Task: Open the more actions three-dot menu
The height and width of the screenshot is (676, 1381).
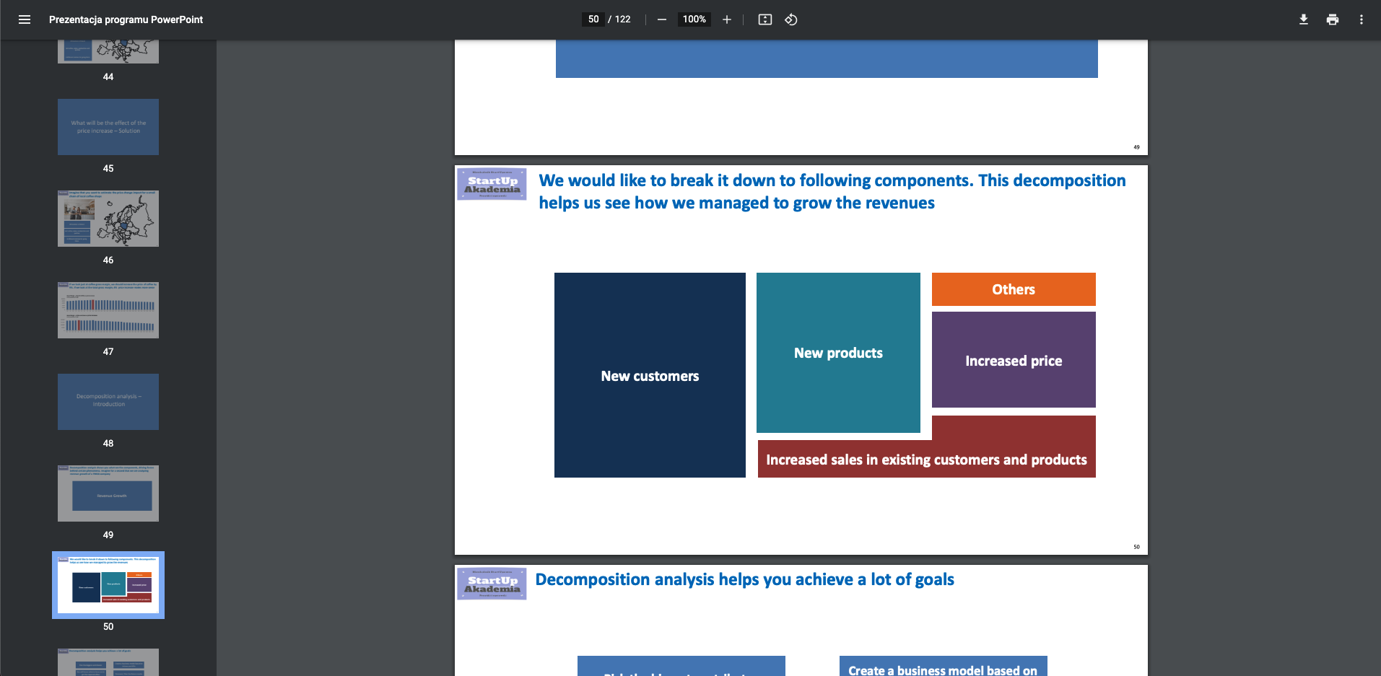Action: click(1362, 19)
